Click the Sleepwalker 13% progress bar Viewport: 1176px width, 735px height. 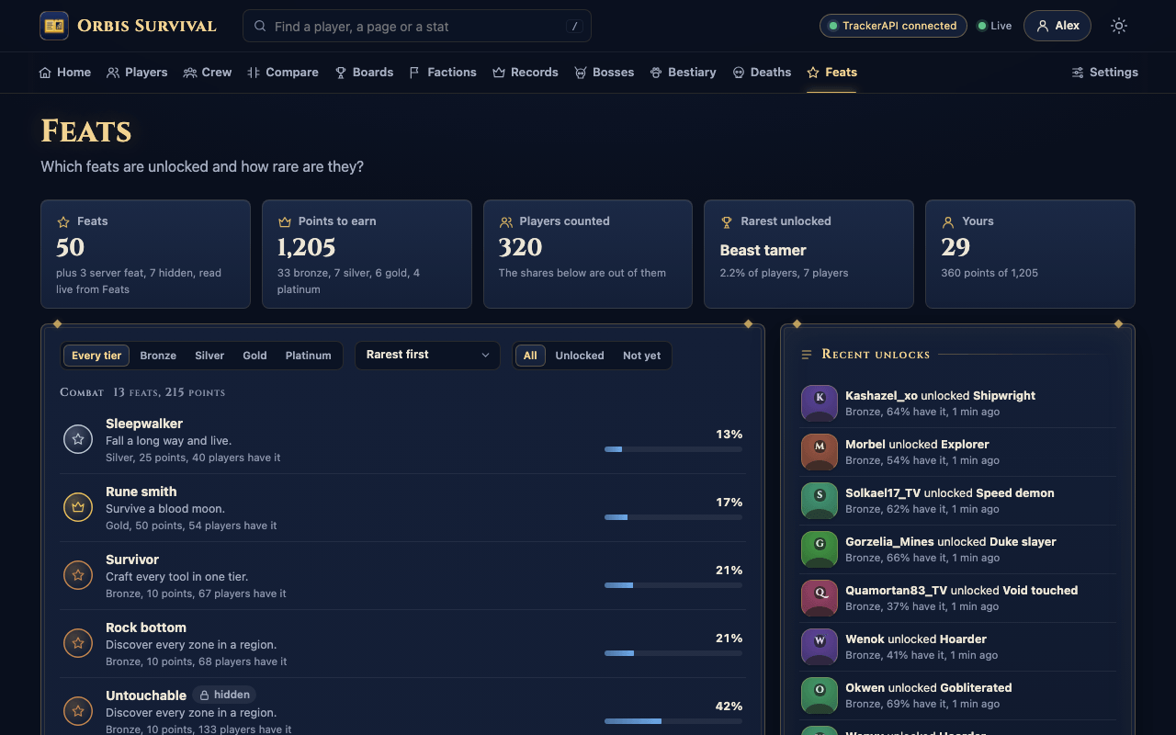click(x=673, y=449)
